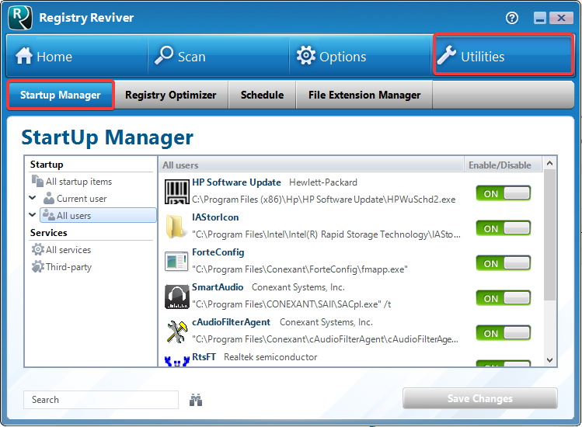This screenshot has width=582, height=427.
Task: Click the SACpl.exe file path text
Action: point(291,304)
